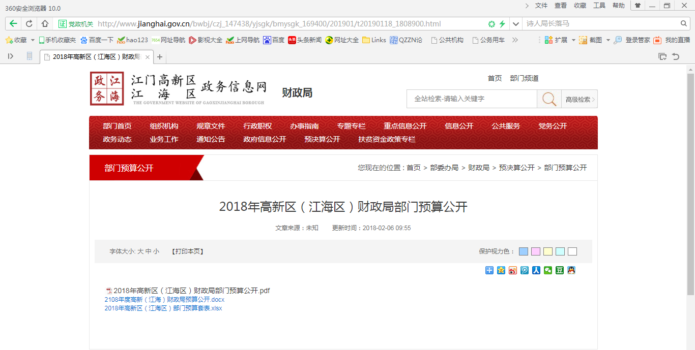Open the Links bookmark folder

point(374,40)
